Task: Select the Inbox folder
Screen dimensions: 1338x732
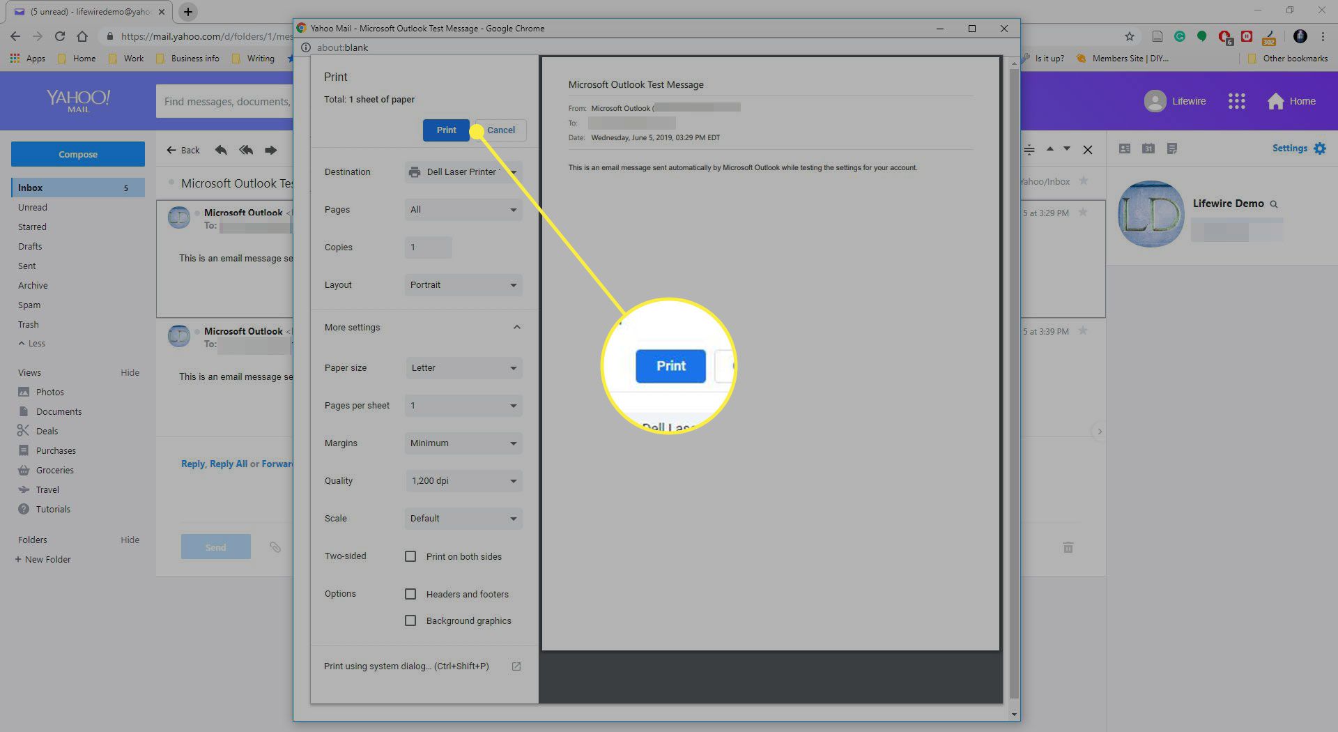Action: pyautogui.click(x=78, y=188)
